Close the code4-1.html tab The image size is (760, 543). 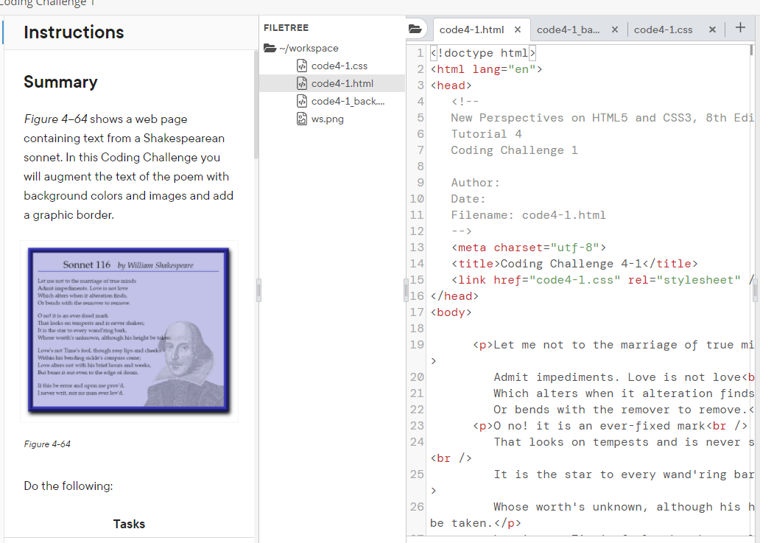pyautogui.click(x=518, y=29)
